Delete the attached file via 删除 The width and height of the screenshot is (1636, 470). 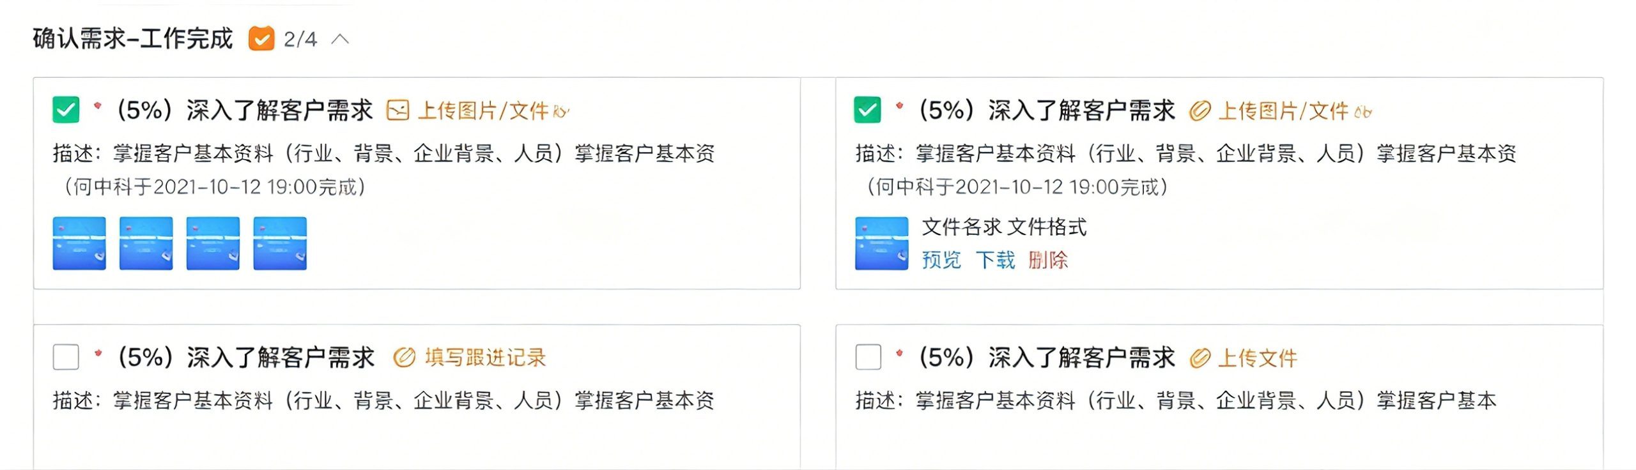point(1048,260)
